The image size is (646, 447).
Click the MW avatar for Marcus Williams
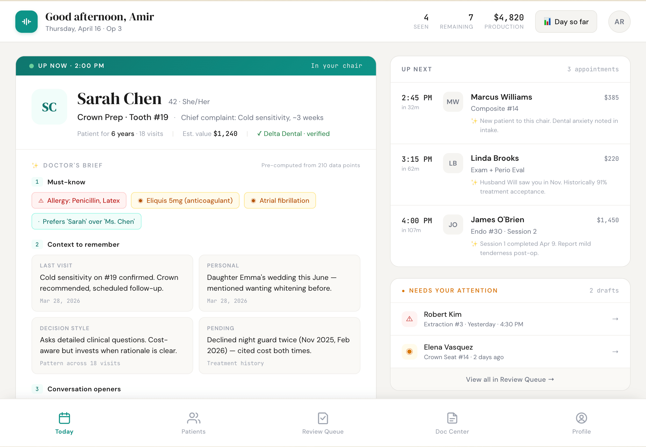click(453, 102)
